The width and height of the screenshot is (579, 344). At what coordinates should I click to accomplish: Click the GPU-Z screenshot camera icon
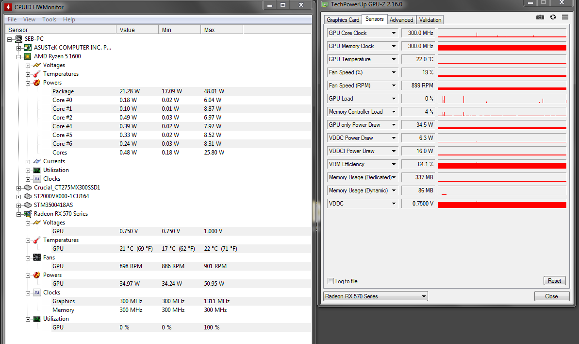(x=540, y=17)
